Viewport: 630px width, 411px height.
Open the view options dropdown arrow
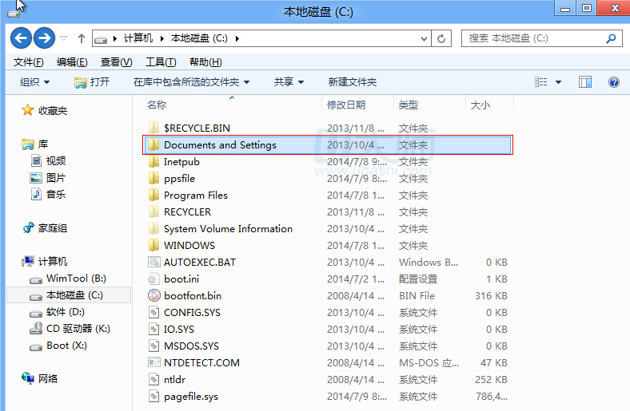[x=558, y=82]
